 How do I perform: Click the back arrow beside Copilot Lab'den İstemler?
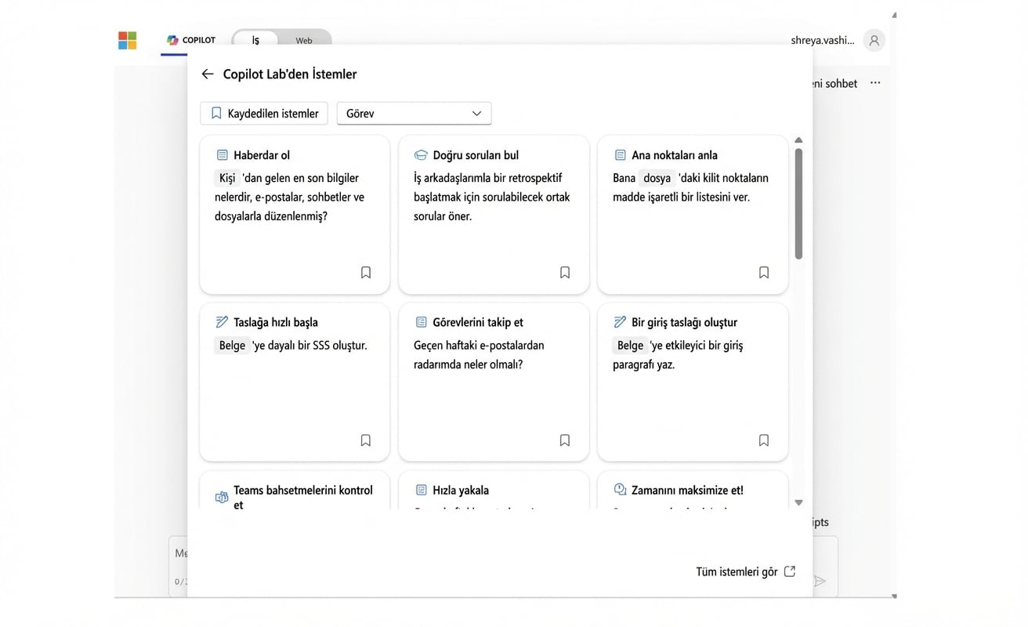[x=207, y=74]
